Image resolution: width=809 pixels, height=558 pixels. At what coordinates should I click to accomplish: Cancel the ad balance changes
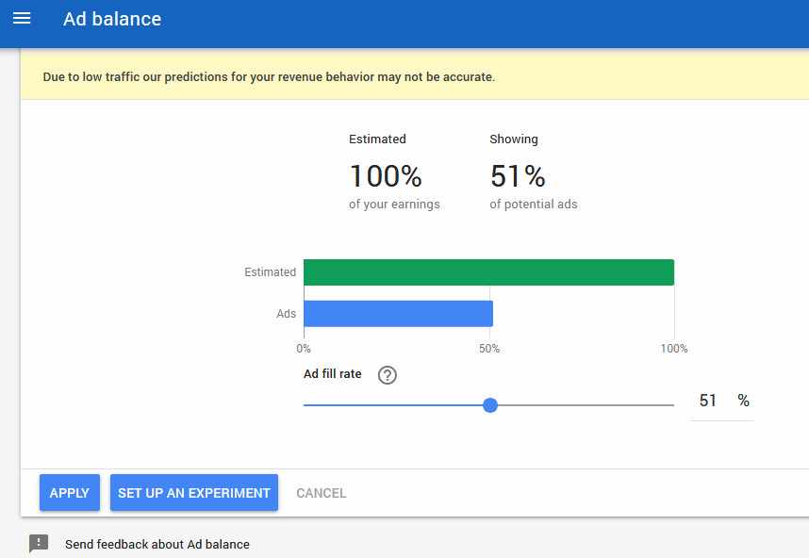tap(321, 492)
